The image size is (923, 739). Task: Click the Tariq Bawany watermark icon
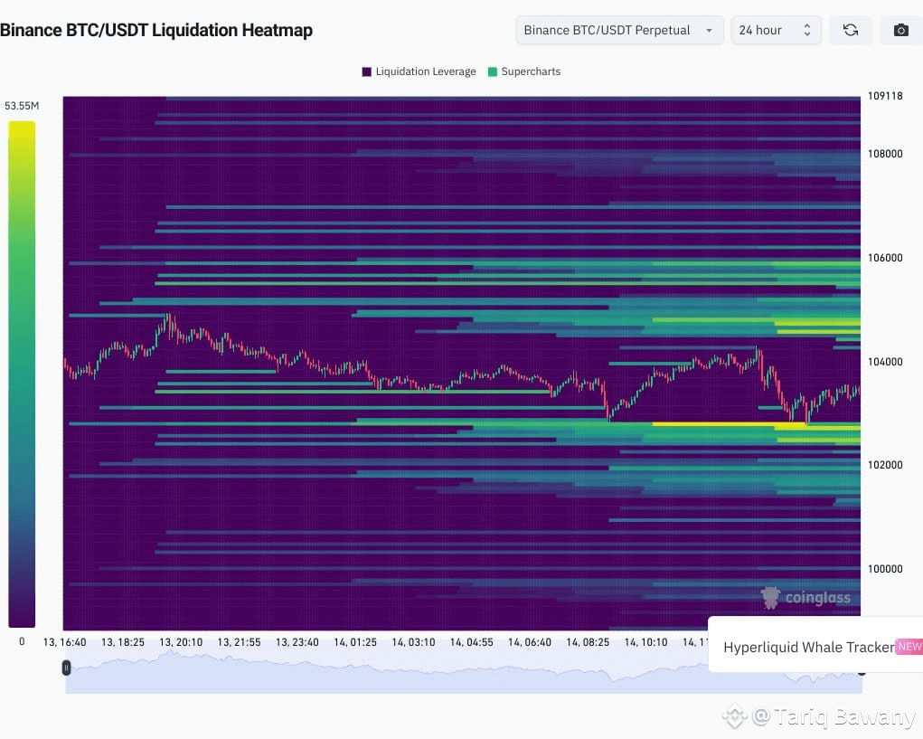(736, 715)
